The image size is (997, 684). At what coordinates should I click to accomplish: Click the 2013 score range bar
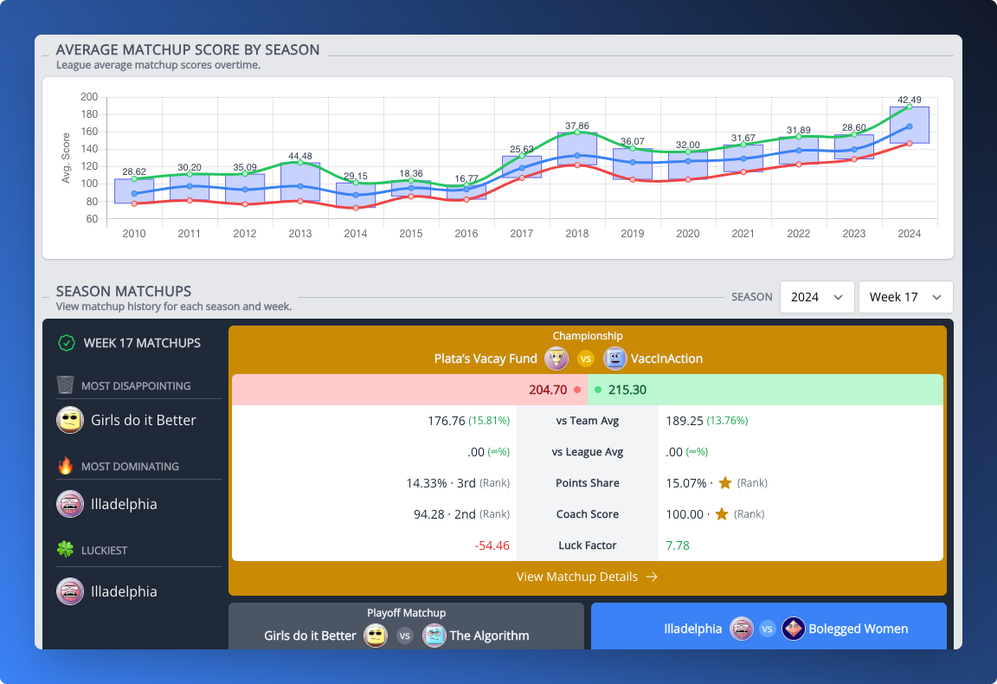[x=300, y=182]
